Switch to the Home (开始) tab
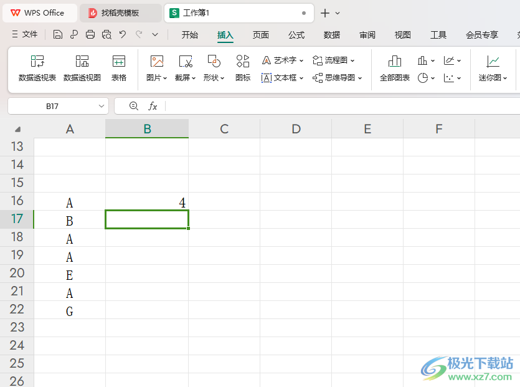Image resolution: width=520 pixels, height=387 pixels. click(190, 35)
